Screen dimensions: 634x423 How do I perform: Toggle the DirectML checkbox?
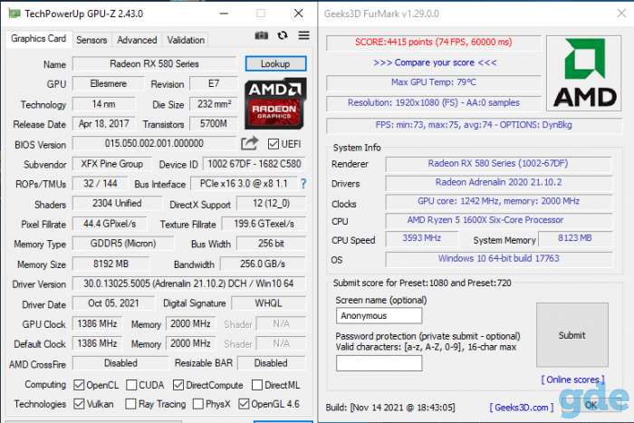click(x=256, y=385)
